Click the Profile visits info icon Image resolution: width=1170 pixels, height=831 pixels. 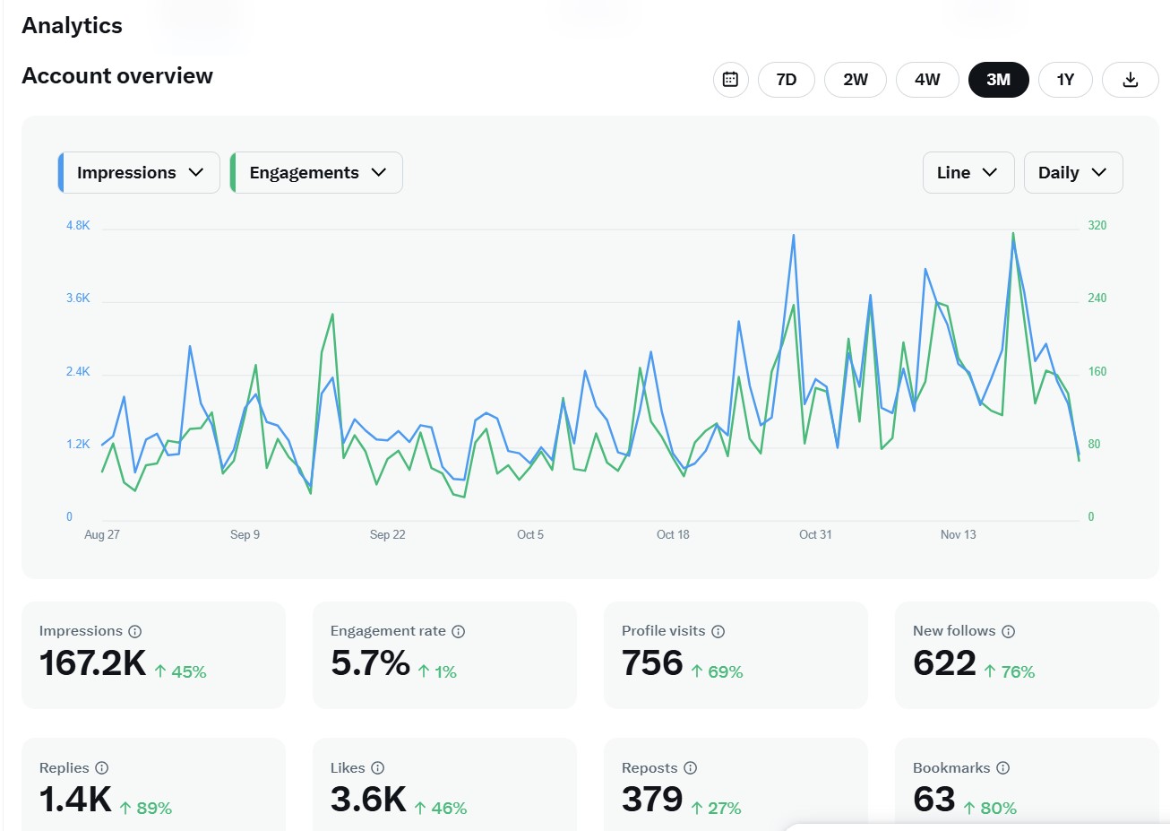718,631
